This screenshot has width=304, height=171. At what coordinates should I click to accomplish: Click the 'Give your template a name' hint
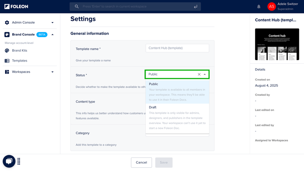click(93, 61)
